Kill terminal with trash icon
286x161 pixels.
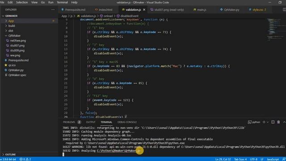click(x=278, y=122)
